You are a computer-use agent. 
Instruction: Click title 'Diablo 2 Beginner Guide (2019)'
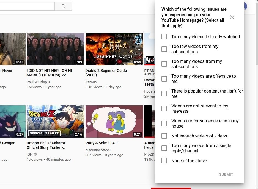(x=106, y=73)
